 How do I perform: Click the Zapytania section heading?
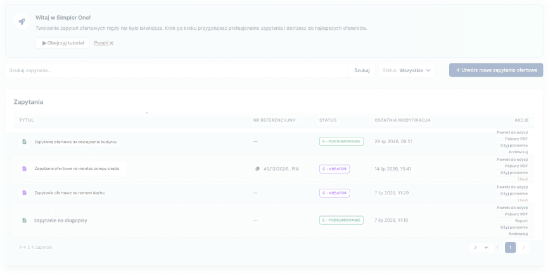(29, 102)
